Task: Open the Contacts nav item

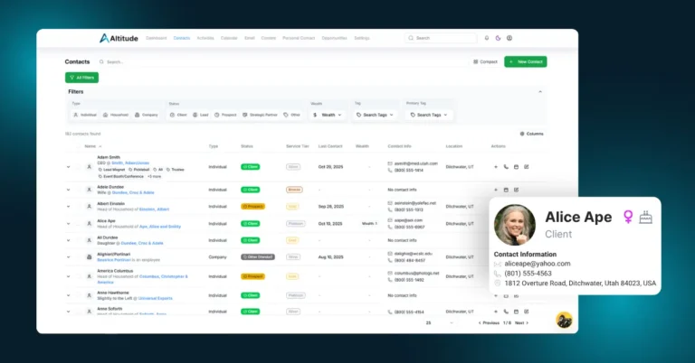Action: (x=181, y=38)
